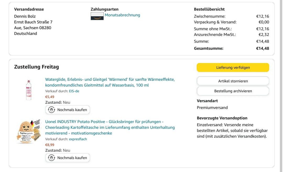This screenshot has height=172, width=283.
Task: Open the Waterglide Gleitgel product title link
Action: 110,82
